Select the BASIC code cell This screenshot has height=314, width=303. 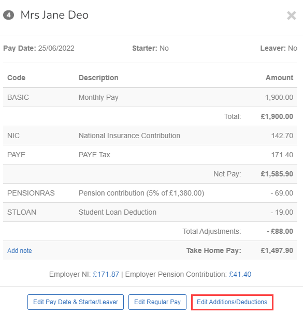click(x=18, y=97)
